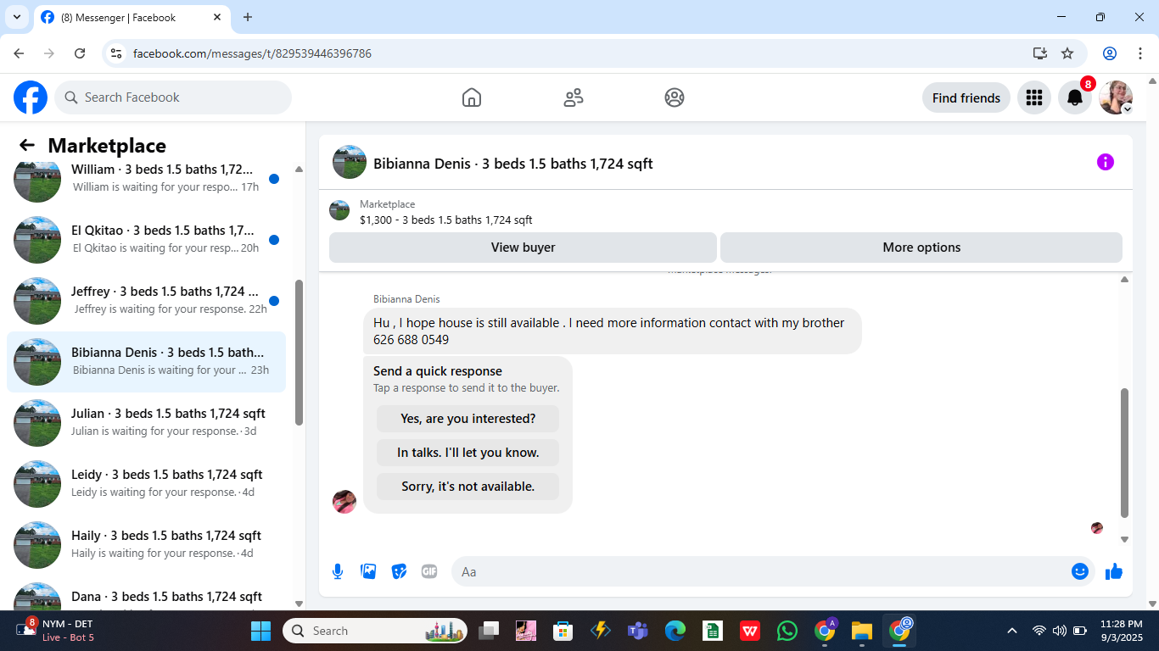The image size is (1159, 651).
Task: Close the Messenger | Facebook tab
Action: (x=217, y=17)
